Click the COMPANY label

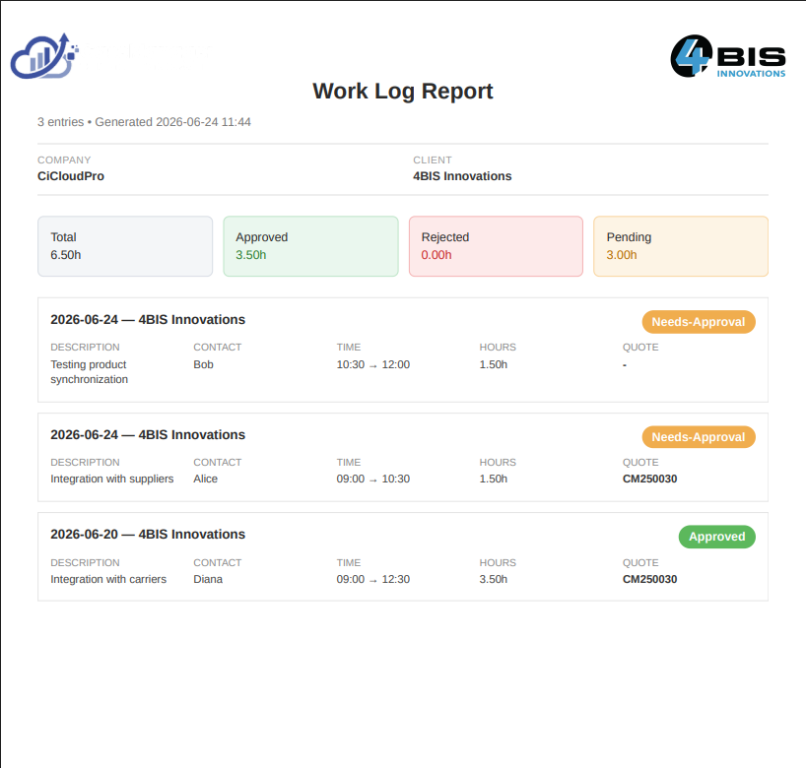(x=64, y=160)
